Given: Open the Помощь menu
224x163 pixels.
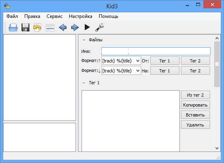Looking at the screenshot, I should [108, 16].
